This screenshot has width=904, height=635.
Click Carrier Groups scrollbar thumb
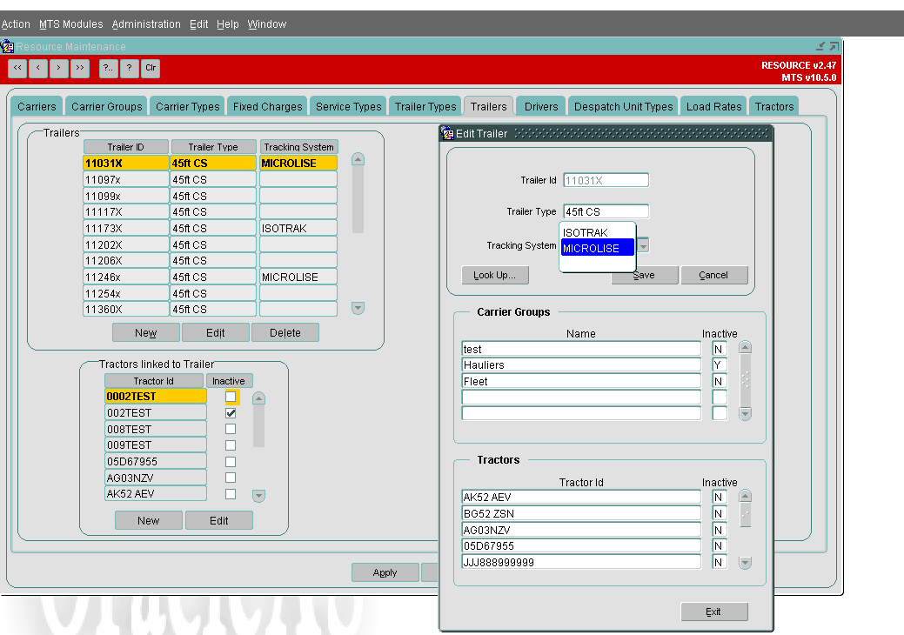(x=746, y=380)
